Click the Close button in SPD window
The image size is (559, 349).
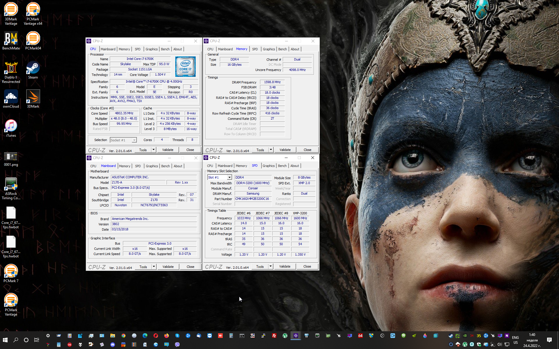pyautogui.click(x=307, y=266)
